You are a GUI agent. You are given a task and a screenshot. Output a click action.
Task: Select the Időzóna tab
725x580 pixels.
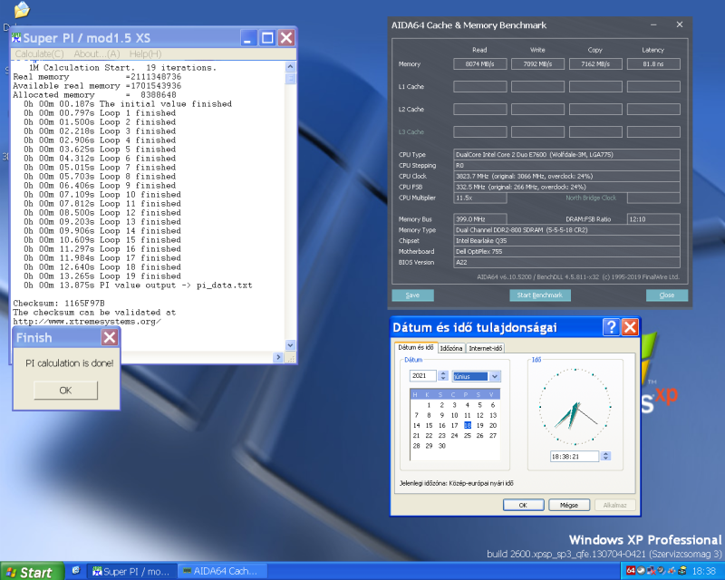450,348
